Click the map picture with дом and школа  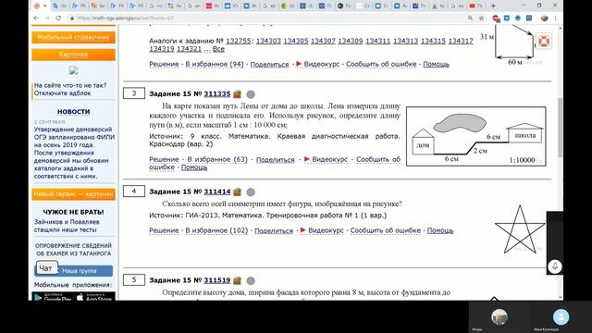point(475,136)
